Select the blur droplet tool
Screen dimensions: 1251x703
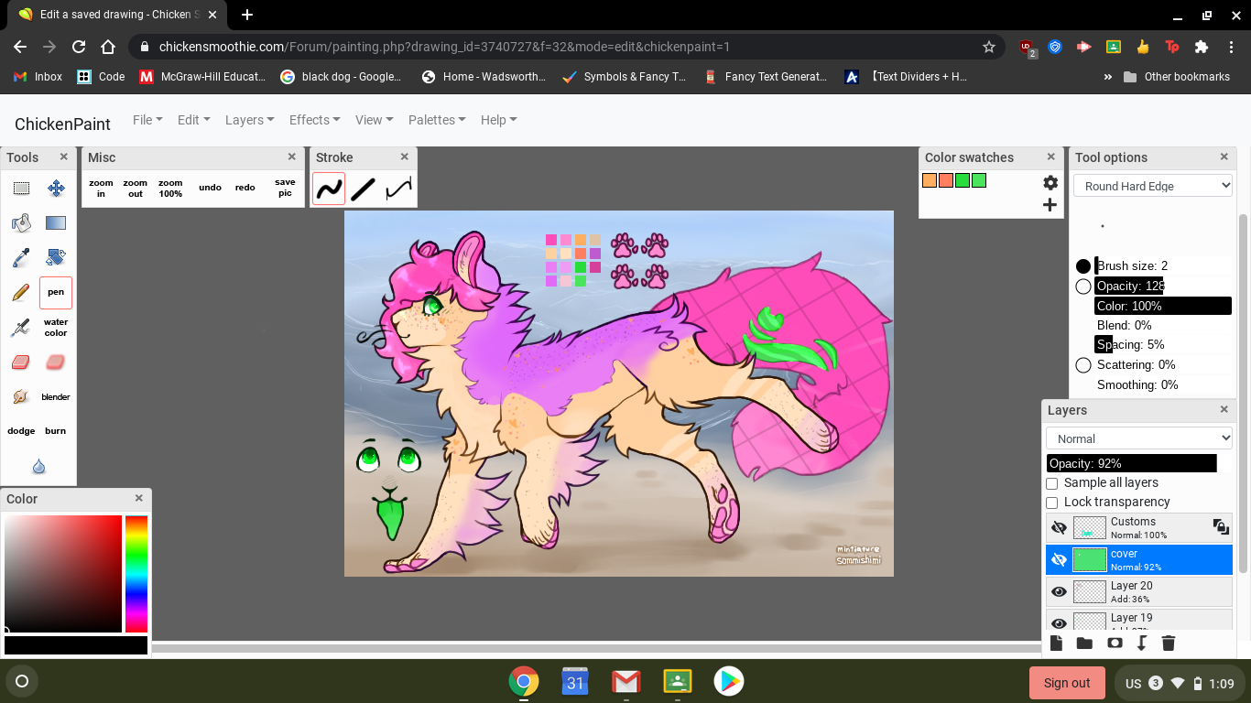pos(38,466)
